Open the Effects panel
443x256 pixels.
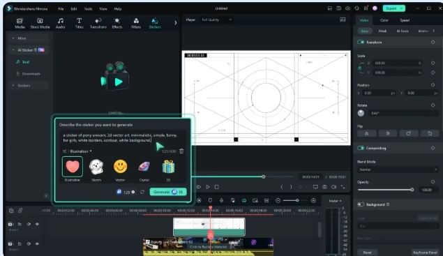click(117, 23)
